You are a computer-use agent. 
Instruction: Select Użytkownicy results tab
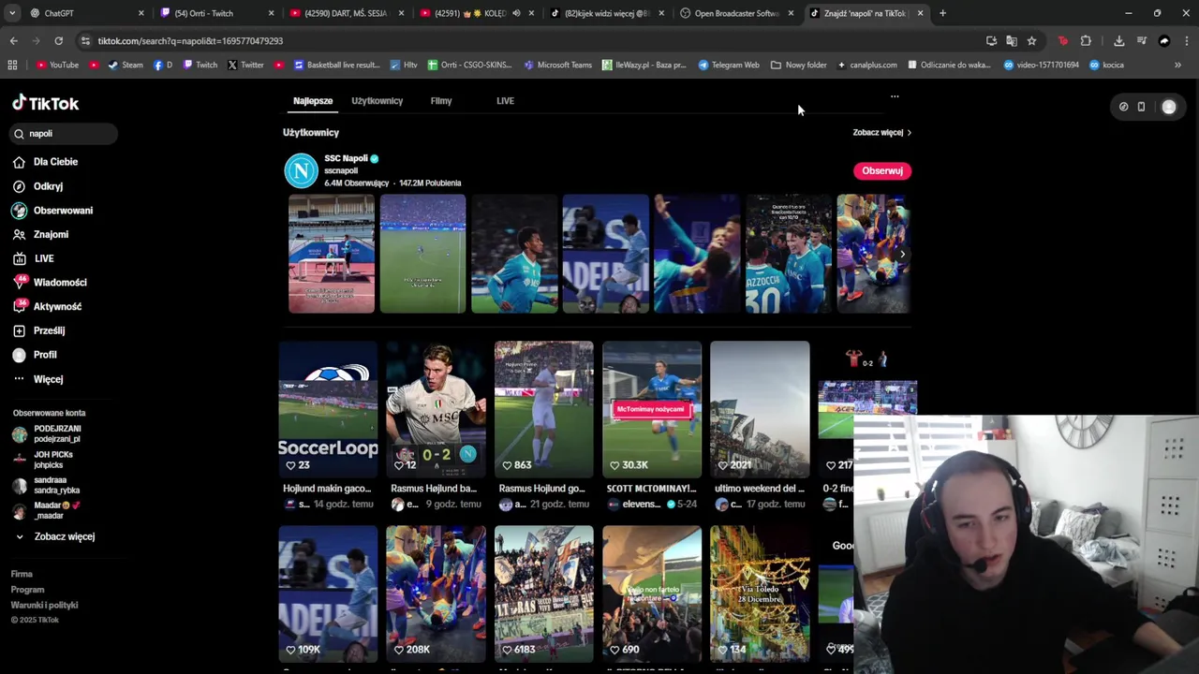pyautogui.click(x=377, y=101)
